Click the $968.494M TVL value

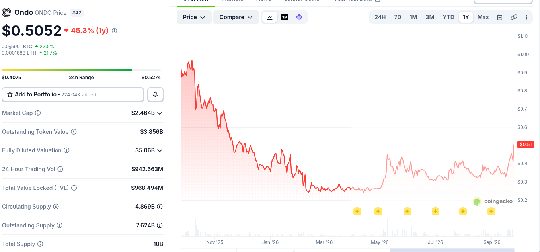pos(147,188)
